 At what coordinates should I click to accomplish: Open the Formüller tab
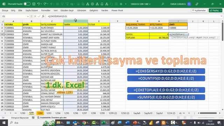click(x=46, y=10)
